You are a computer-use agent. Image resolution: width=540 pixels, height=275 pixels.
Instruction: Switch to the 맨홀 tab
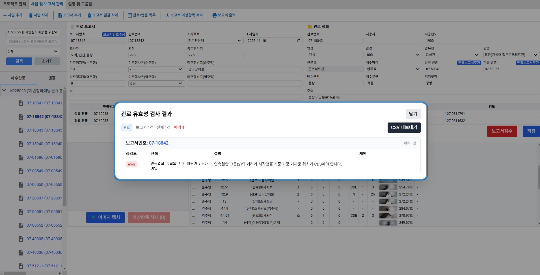pyautogui.click(x=52, y=78)
